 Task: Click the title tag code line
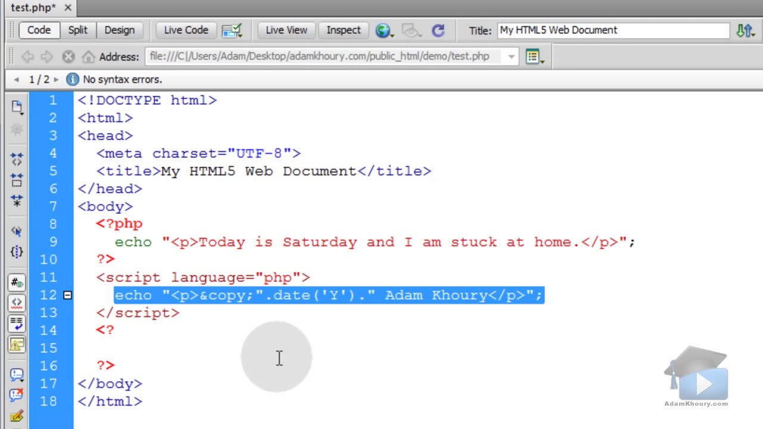point(263,171)
